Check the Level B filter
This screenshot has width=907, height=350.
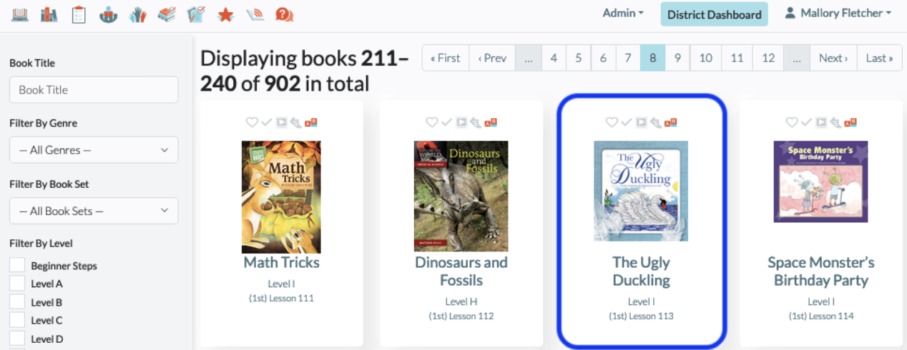pos(17,302)
